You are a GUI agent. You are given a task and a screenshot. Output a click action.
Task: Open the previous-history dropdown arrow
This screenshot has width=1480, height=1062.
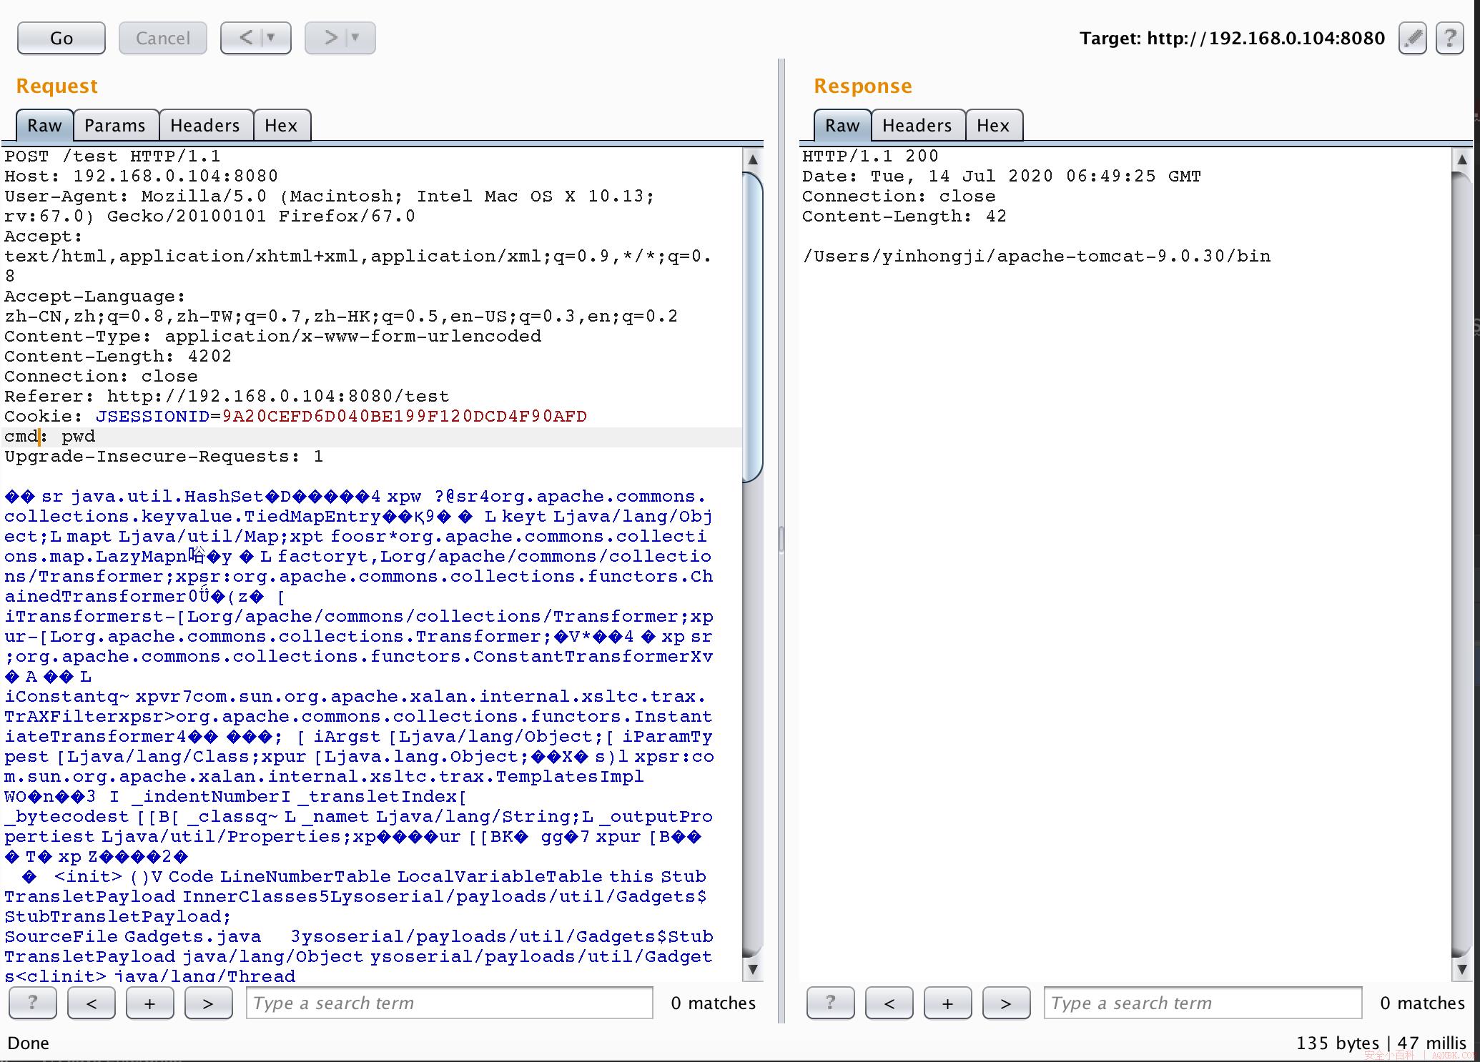click(272, 38)
